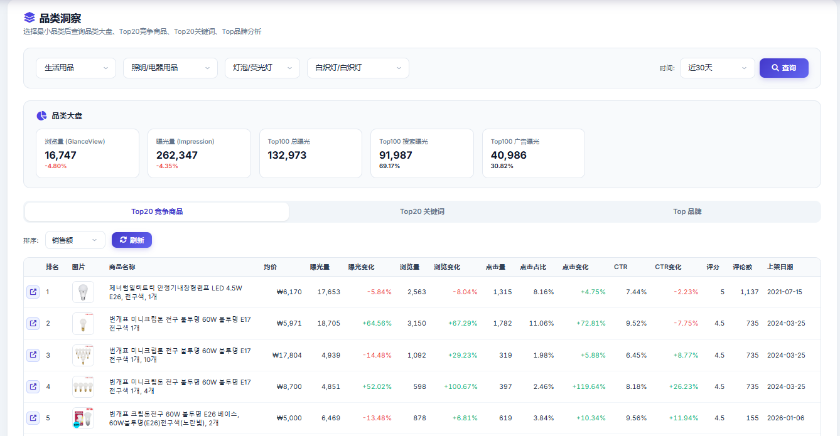The height and width of the screenshot is (436, 840).
Task: Click the 品类大盘 pie chart icon
Action: tap(41, 115)
